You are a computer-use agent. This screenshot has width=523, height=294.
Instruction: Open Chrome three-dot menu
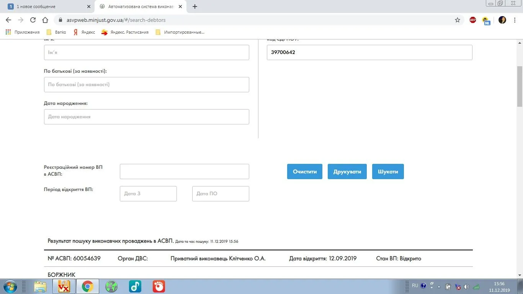515,20
